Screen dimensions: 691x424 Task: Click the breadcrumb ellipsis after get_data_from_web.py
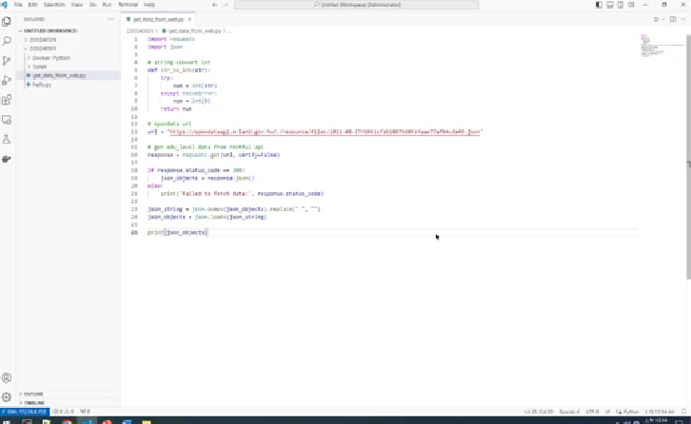point(229,31)
